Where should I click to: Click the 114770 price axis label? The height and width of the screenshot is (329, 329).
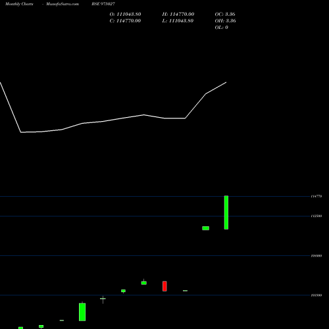[316, 196]
